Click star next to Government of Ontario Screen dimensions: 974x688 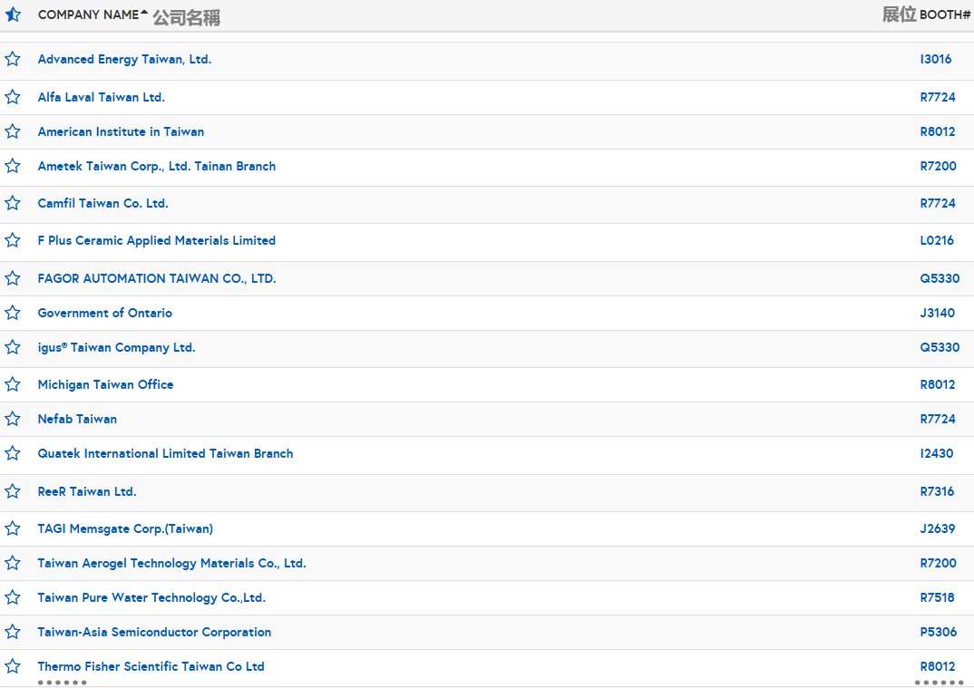[13, 313]
